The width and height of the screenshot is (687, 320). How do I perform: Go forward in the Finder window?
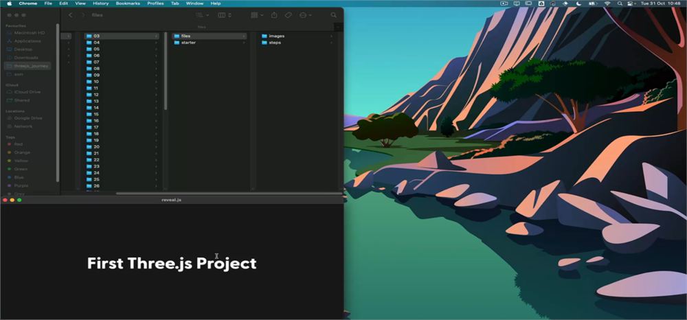click(83, 15)
